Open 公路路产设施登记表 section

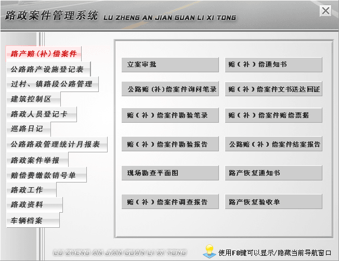48,69
